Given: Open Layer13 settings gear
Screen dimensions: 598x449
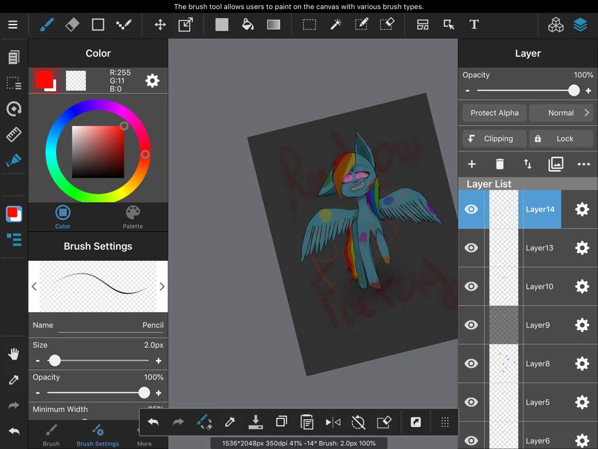Looking at the screenshot, I should click(x=582, y=248).
